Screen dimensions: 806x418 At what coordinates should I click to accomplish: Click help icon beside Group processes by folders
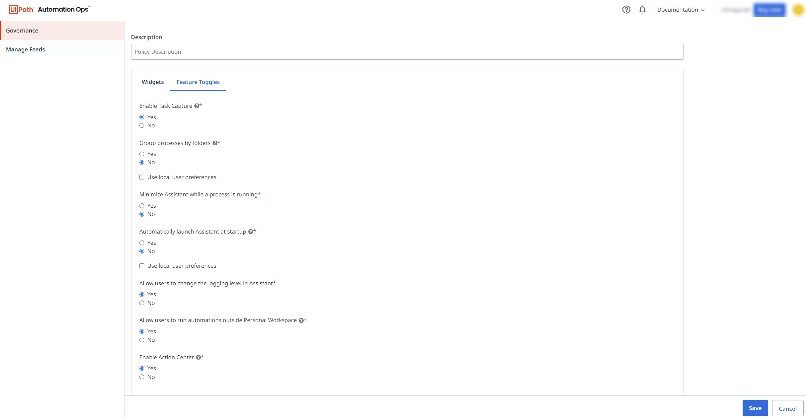pyautogui.click(x=215, y=143)
